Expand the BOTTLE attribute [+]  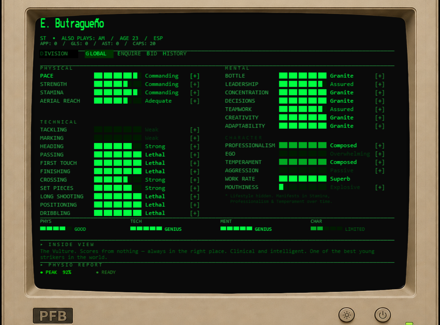(380, 76)
